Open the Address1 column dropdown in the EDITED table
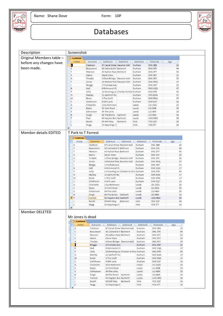 coord(118,141)
